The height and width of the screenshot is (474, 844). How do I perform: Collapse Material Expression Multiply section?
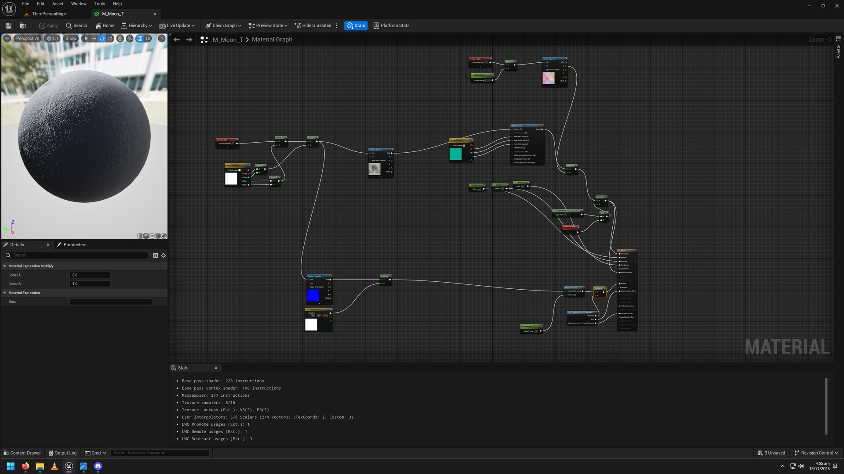click(5, 266)
